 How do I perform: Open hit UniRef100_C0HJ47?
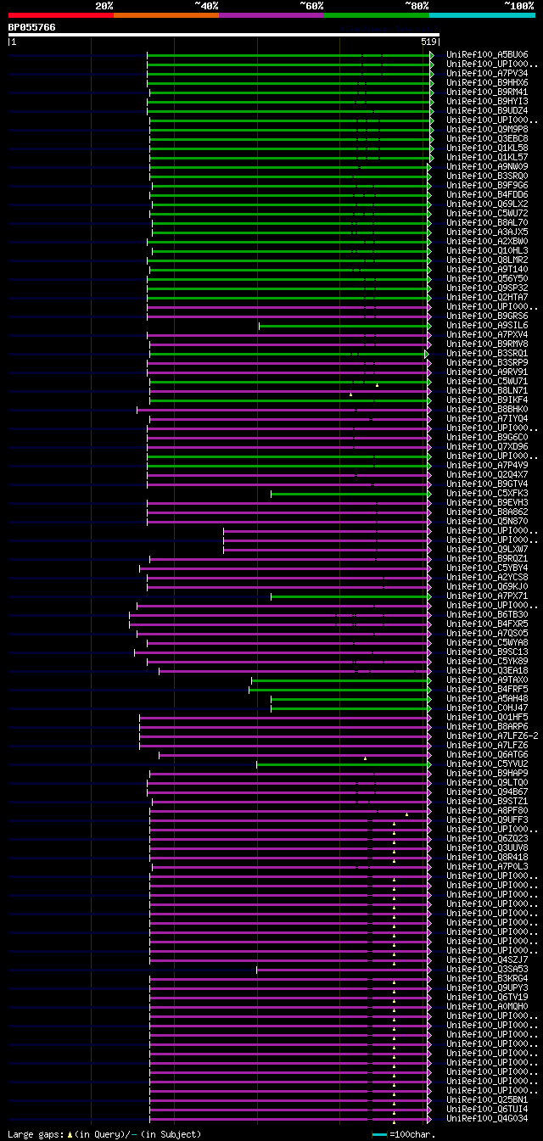[487, 708]
